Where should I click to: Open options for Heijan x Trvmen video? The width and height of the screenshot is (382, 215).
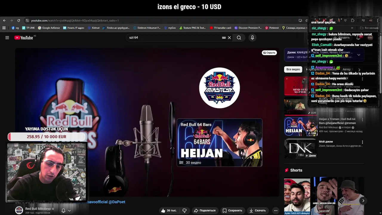363,120
